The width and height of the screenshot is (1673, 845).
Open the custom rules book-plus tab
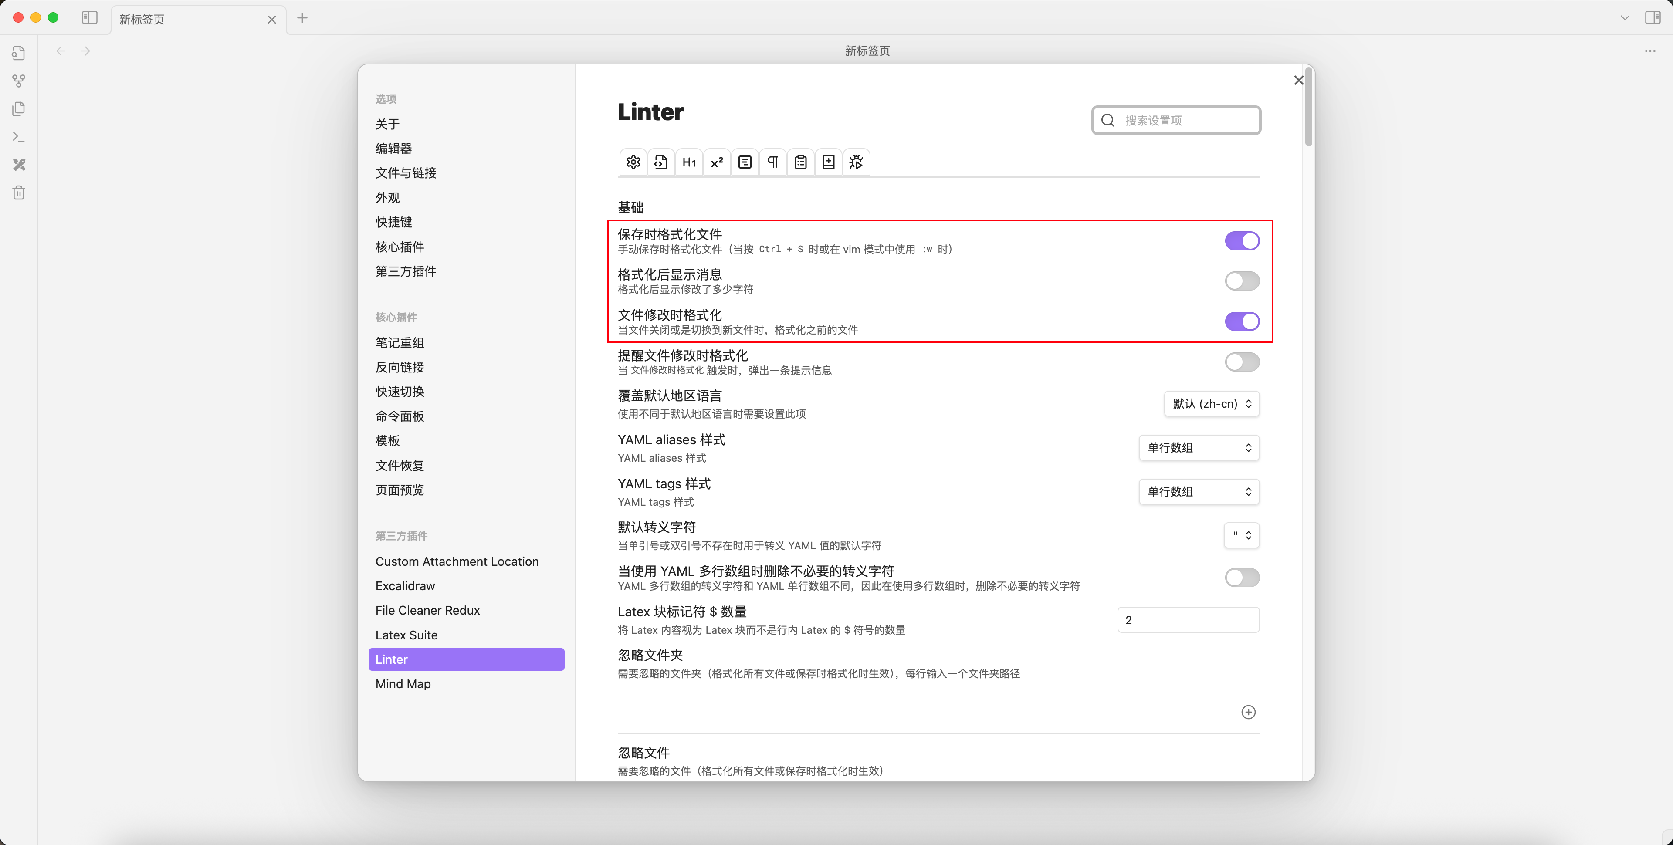click(x=829, y=162)
